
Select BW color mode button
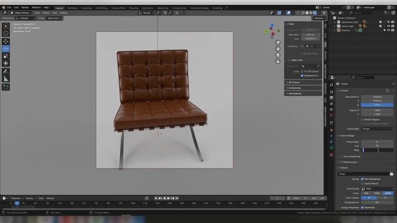point(367,193)
